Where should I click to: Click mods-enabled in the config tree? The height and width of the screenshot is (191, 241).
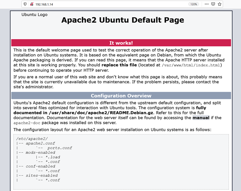tap(40, 152)
